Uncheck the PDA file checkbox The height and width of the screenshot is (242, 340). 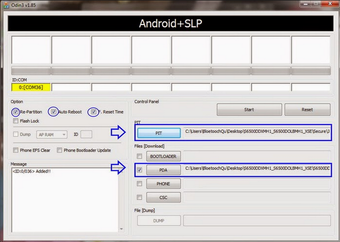[x=139, y=170]
